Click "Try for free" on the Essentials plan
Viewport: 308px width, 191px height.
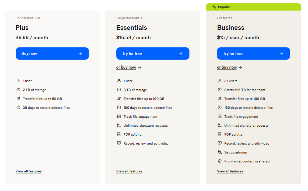pyautogui.click(x=153, y=53)
